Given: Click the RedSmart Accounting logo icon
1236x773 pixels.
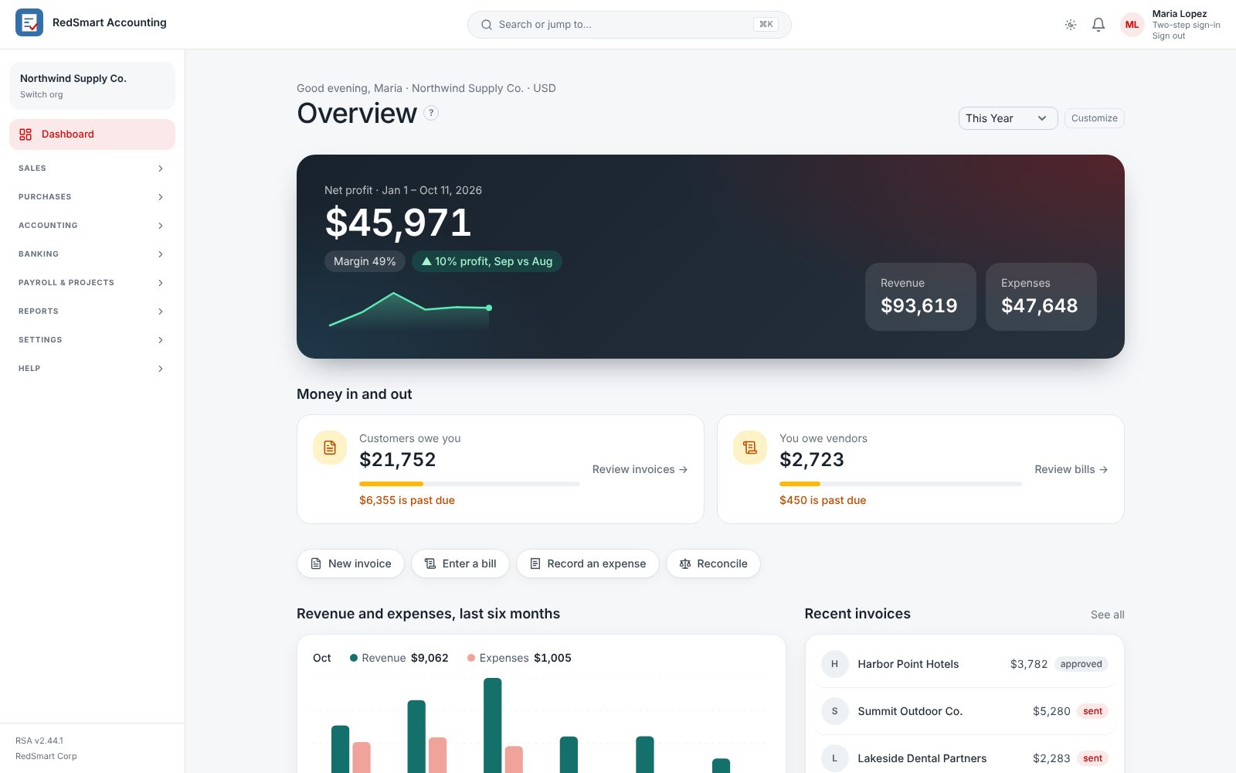Looking at the screenshot, I should coord(29,22).
